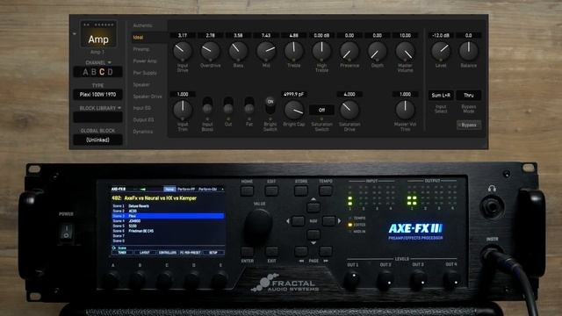Open the Global Block (Unlinked) selector
Screen dimensions: 562x316
[97, 140]
